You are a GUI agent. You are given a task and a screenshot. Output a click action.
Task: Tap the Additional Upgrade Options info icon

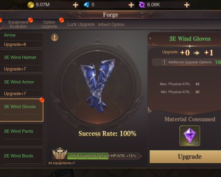164,62
